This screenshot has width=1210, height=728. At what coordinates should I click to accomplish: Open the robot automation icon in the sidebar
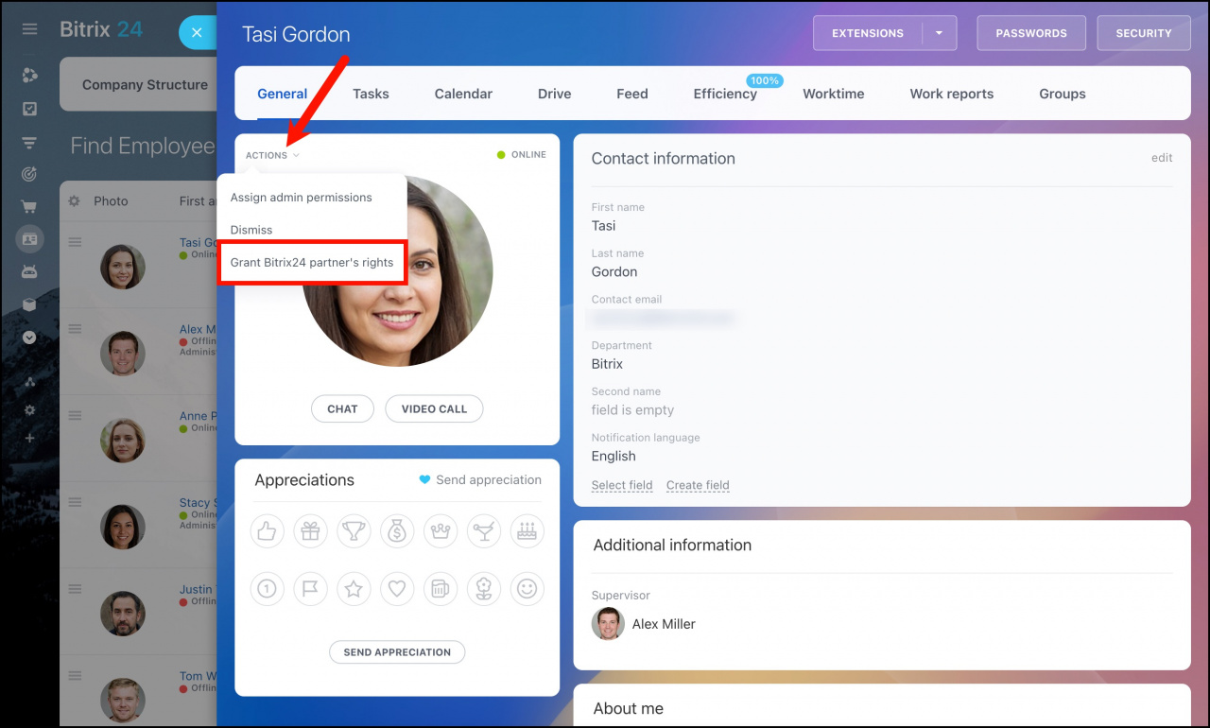click(29, 271)
